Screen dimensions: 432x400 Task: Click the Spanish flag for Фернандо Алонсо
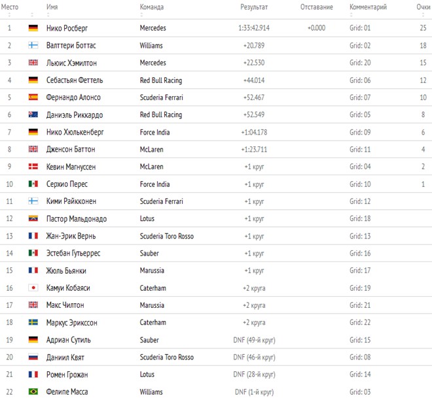click(33, 97)
